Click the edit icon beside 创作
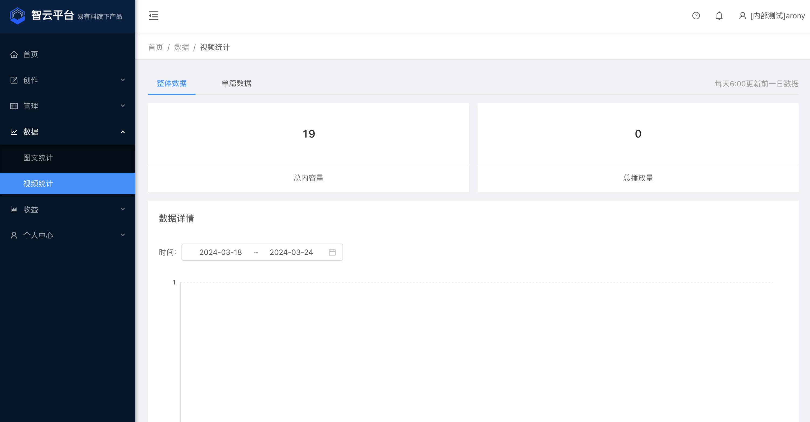810x422 pixels. pos(14,80)
